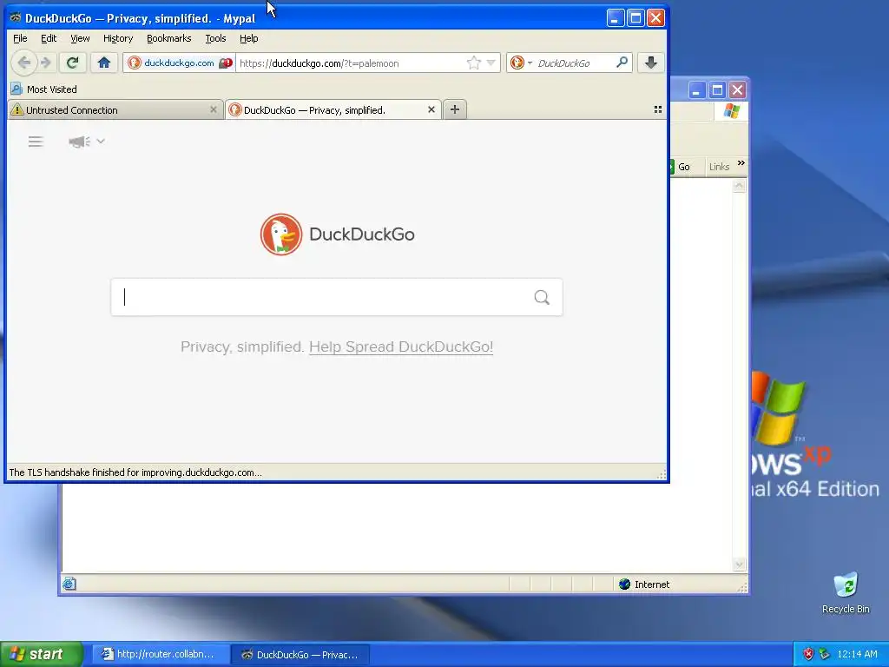Click the DuckDuckGo duck logo
Screen dimensions: 889x667
pos(281,234)
